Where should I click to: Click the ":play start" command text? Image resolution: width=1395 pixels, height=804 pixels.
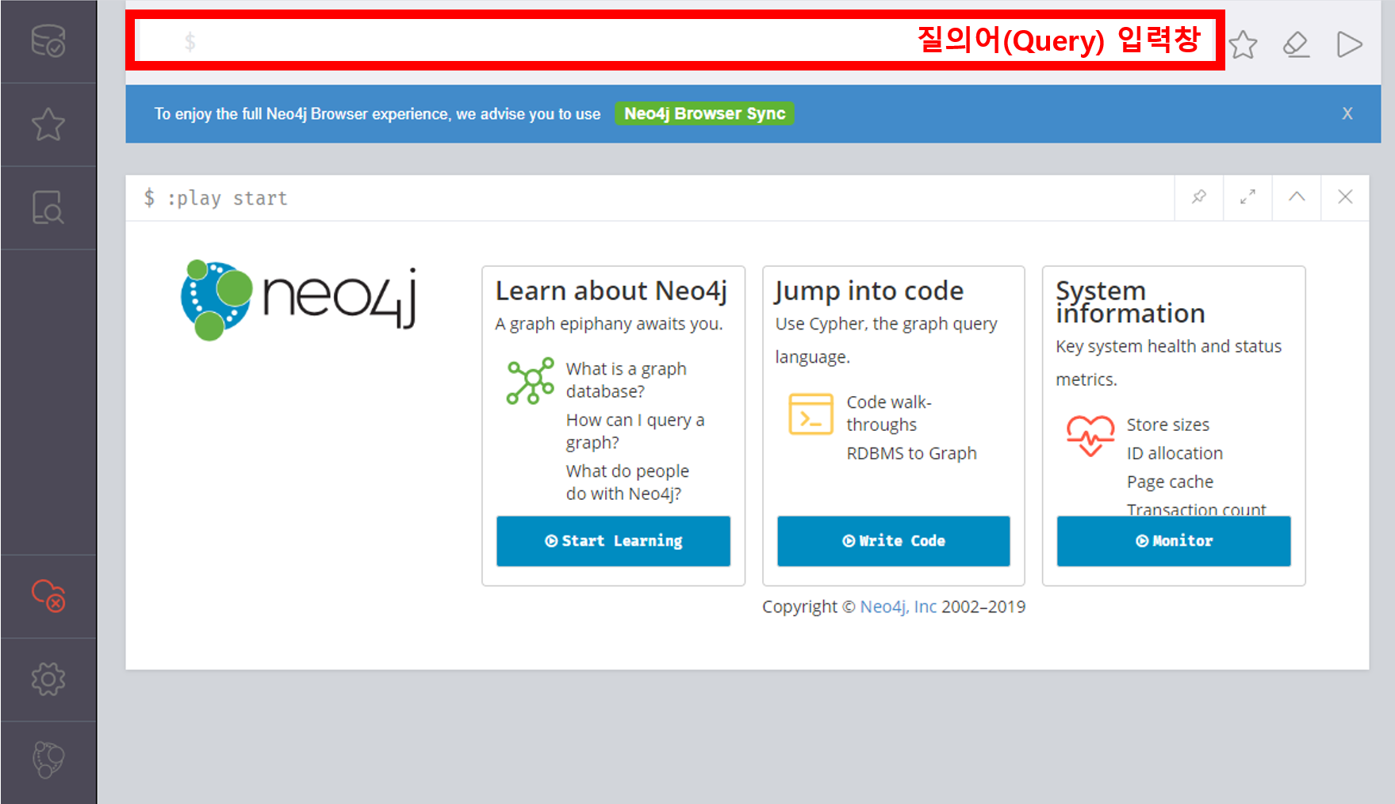227,198
